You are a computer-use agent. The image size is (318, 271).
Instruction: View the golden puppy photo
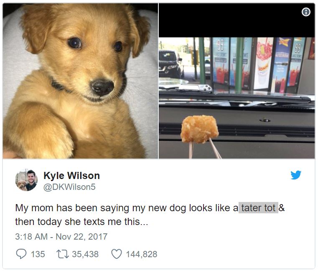pos(80,81)
